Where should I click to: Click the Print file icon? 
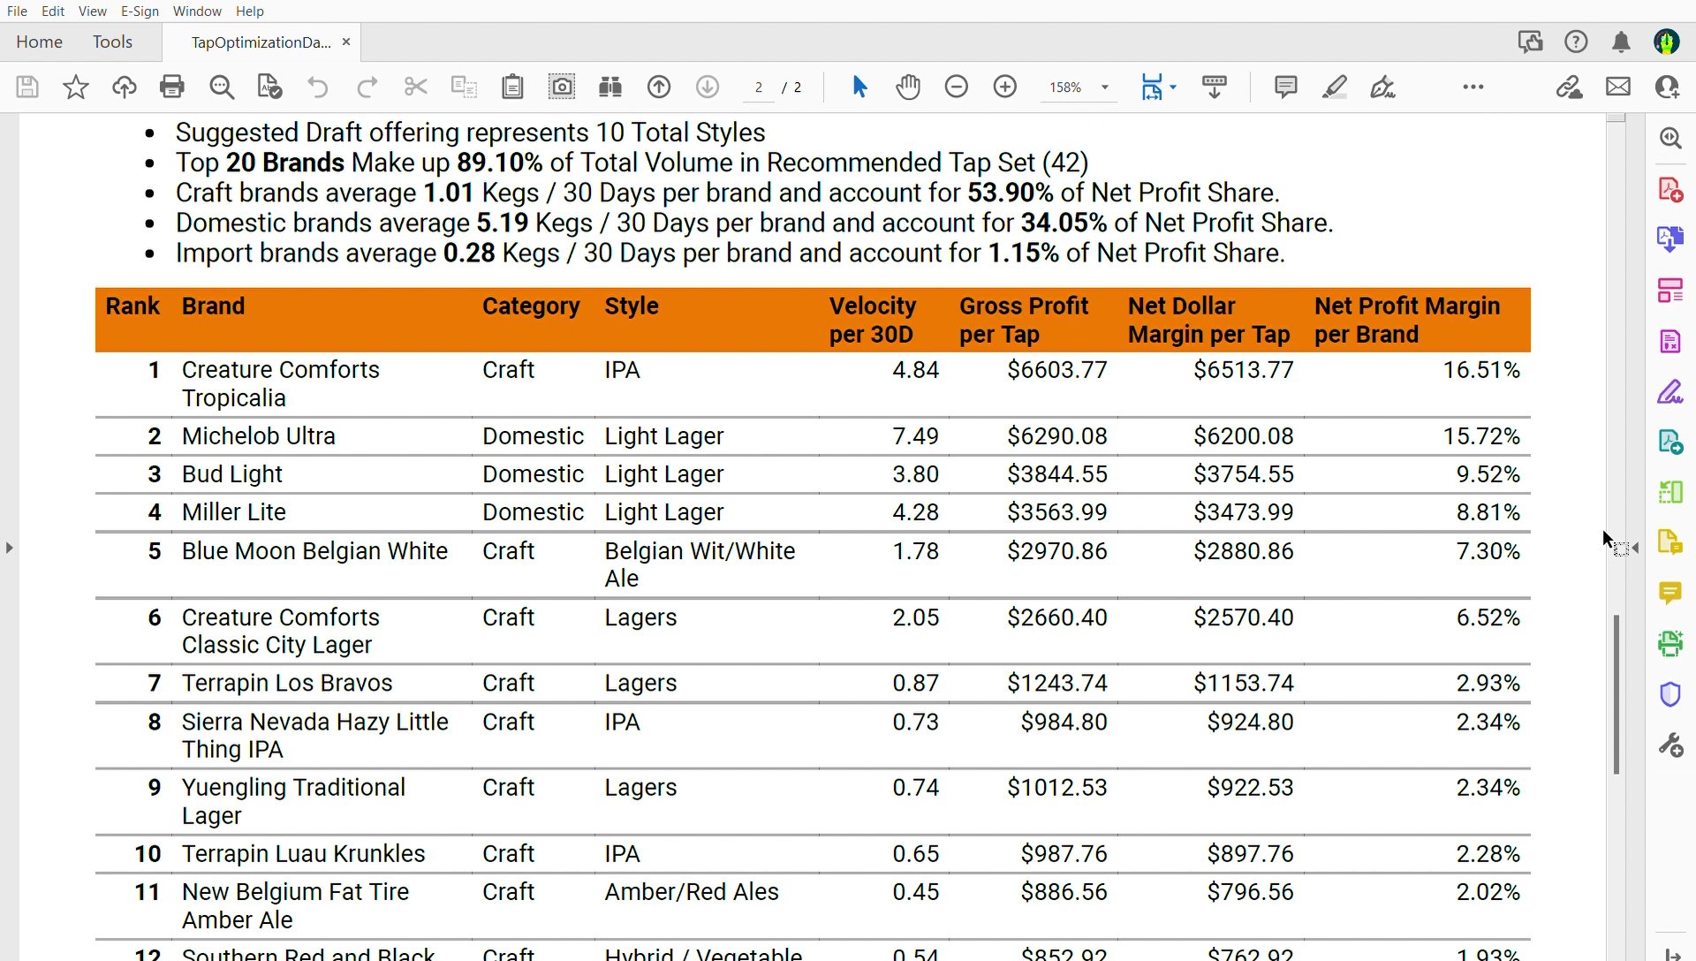(172, 87)
